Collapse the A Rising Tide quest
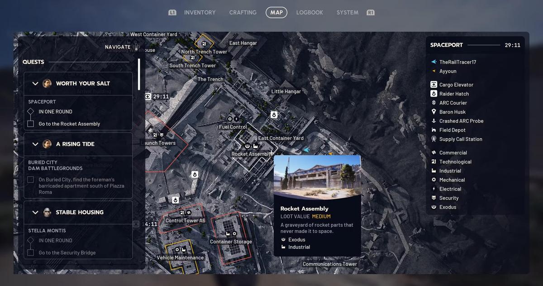The image size is (543, 286). coord(35,144)
